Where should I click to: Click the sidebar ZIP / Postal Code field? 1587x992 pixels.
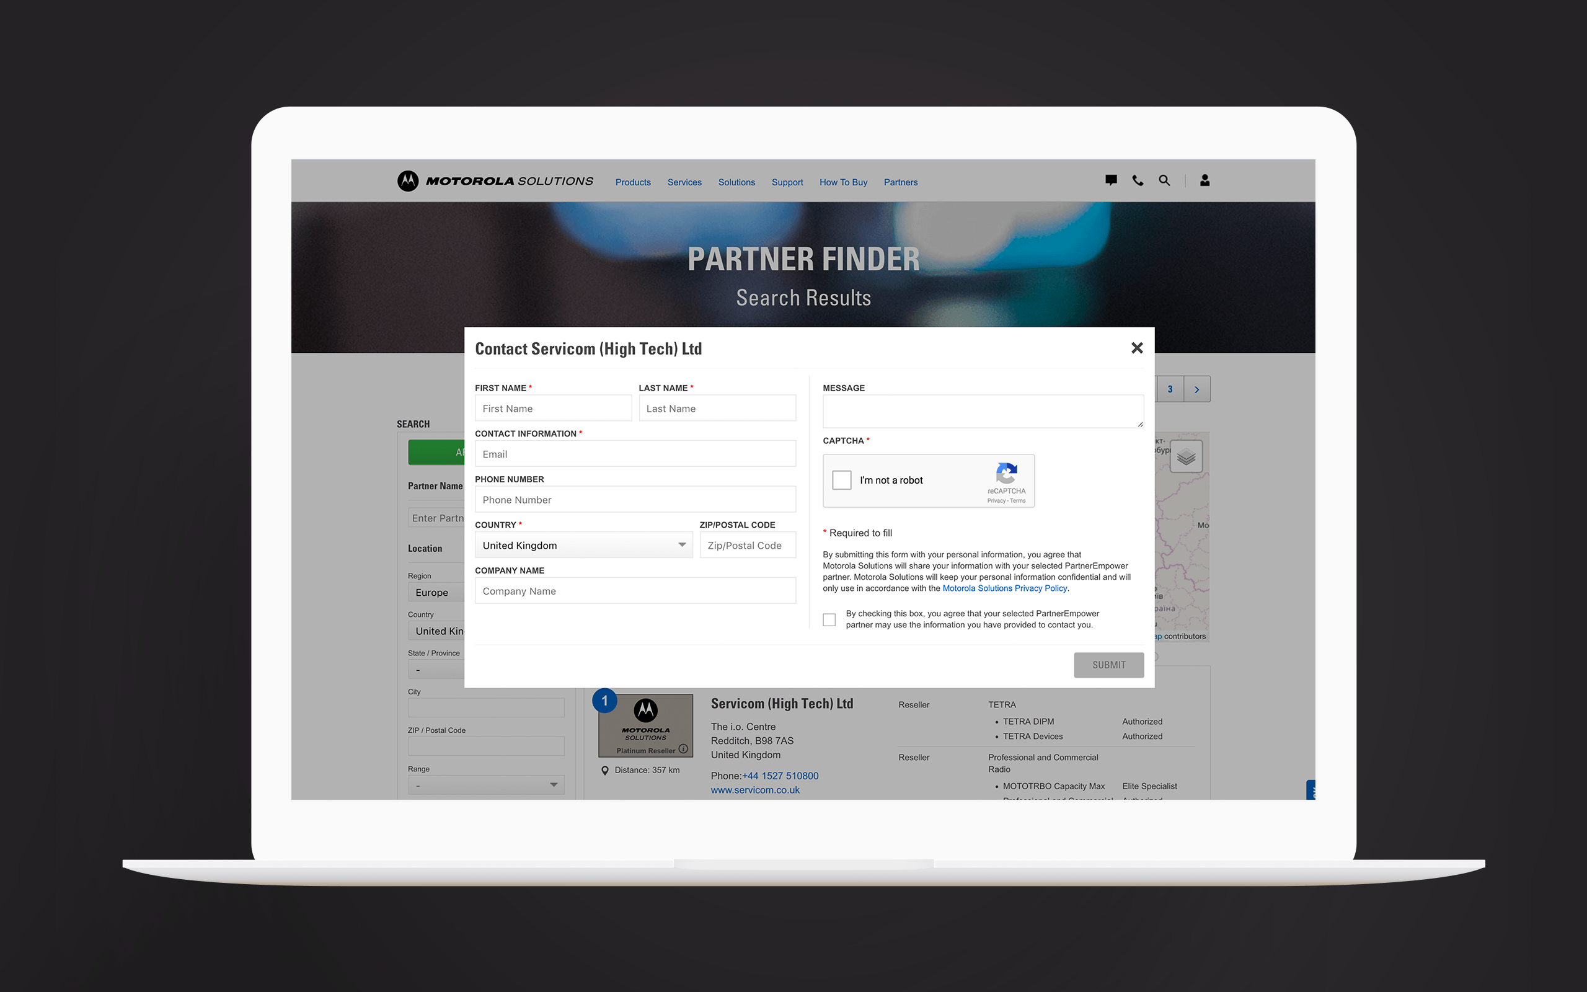[487, 746]
